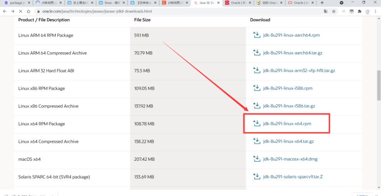
Task: Select the '108.78 MB' file size
Action: (144, 124)
